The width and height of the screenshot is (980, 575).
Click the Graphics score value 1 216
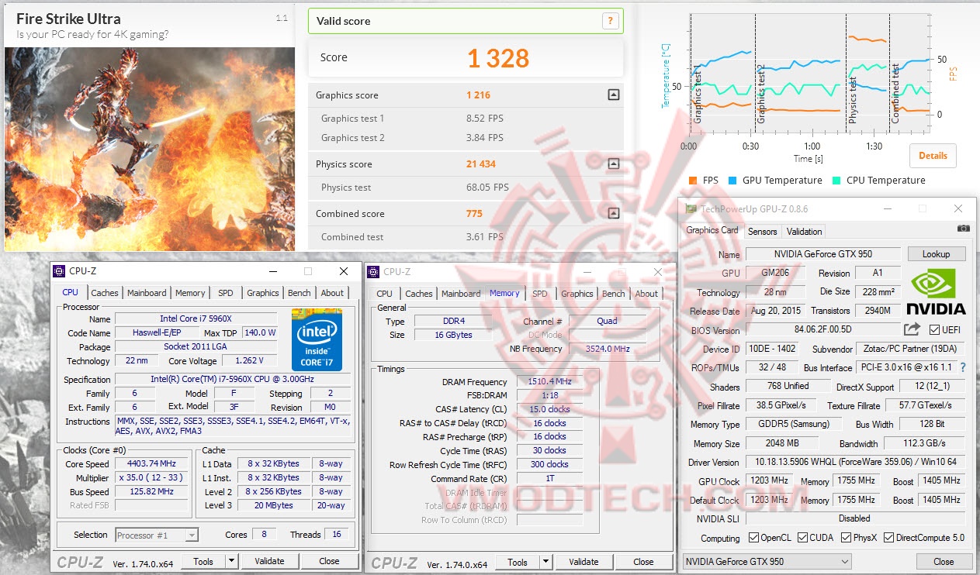pyautogui.click(x=478, y=95)
